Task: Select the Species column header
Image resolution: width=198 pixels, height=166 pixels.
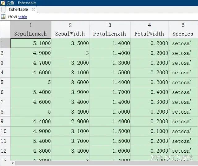Action: tap(183, 29)
